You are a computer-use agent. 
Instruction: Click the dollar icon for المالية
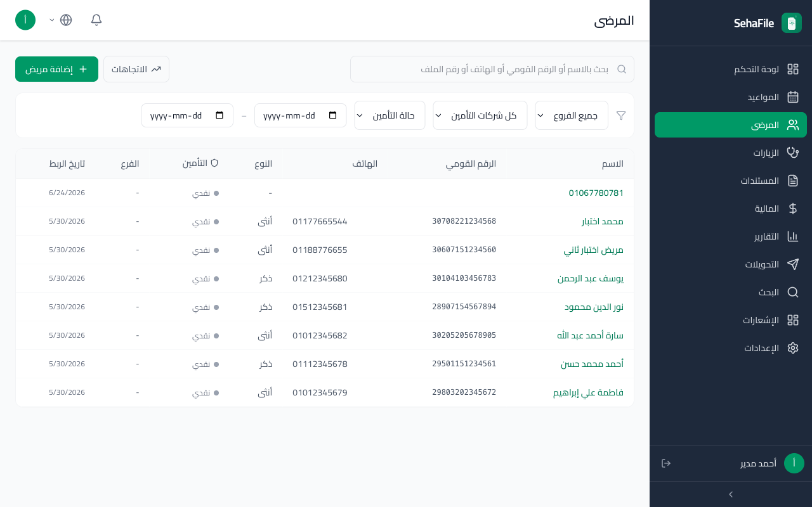pyautogui.click(x=793, y=209)
